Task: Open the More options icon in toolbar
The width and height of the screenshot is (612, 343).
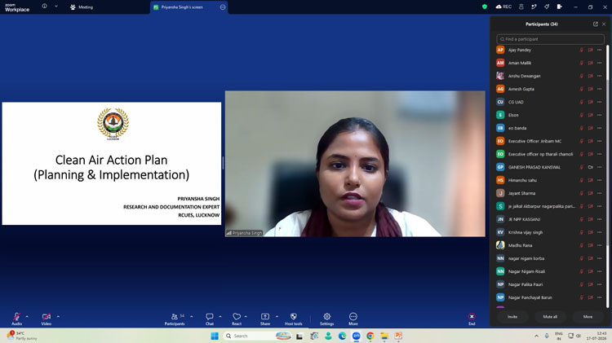Action: coord(353,316)
